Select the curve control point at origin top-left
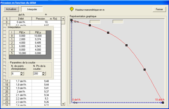Screen dimensions: 169x109 (71, 20)
